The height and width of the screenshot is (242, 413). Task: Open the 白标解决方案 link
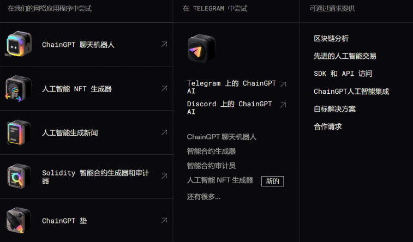pyautogui.click(x=334, y=109)
